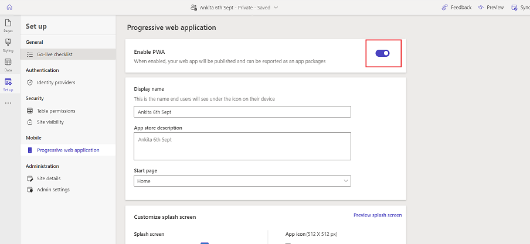Viewport: 530px width, 244px height.
Task: Click the App store description text area
Action: [242, 146]
